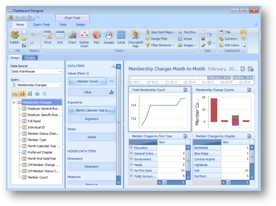This screenshot has height=206, width=276.
Task: Click the bar series type icon beside Value
Action: pos(111,92)
